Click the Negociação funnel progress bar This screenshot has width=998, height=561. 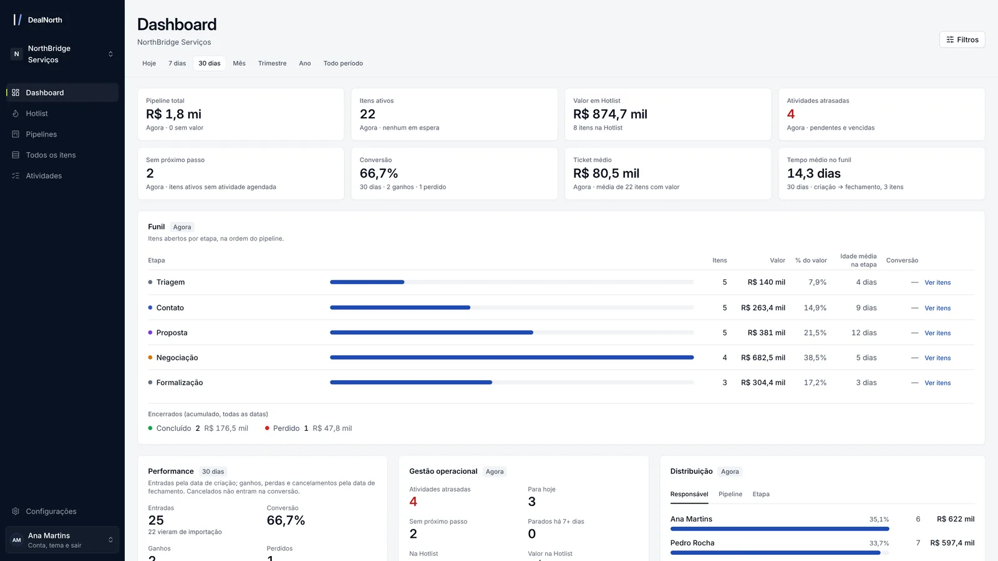(511, 357)
